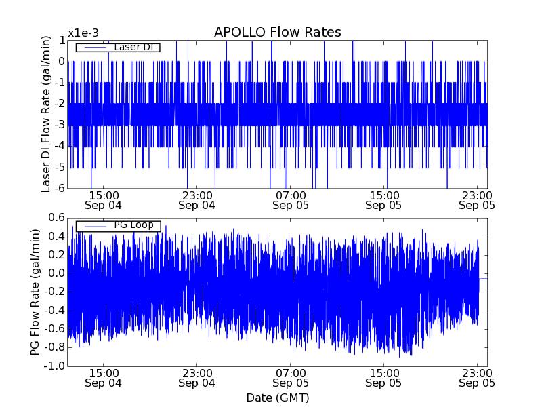This screenshot has width=542, height=407.
Task: Click 15:00 Sep 04 tick on bottom plot
Action: coord(104,378)
